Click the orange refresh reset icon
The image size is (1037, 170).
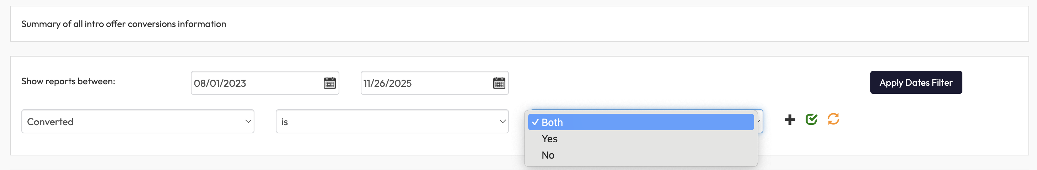click(833, 119)
